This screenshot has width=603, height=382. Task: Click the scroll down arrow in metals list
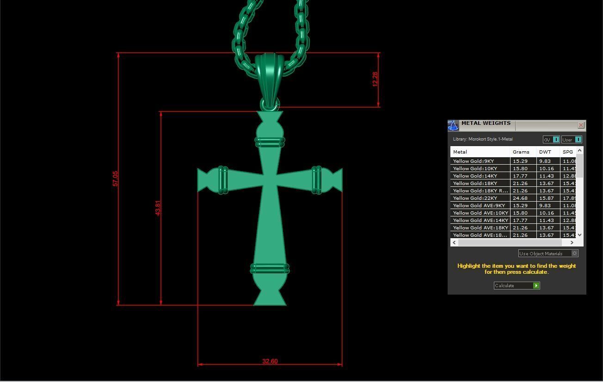point(580,235)
